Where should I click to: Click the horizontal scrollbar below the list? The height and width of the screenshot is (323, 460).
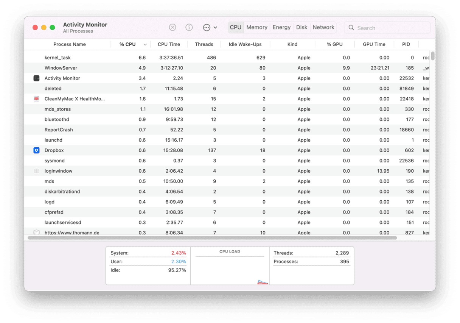click(212, 238)
